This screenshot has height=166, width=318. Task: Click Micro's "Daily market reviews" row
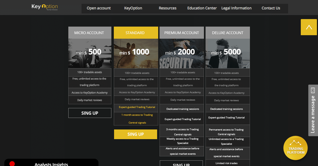coord(90,100)
